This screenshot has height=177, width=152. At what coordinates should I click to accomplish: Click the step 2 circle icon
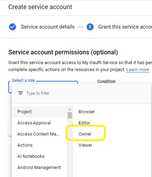tap(90, 27)
